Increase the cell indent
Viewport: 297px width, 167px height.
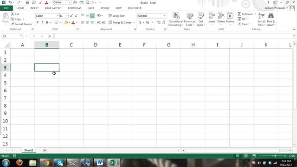click(x=103, y=23)
